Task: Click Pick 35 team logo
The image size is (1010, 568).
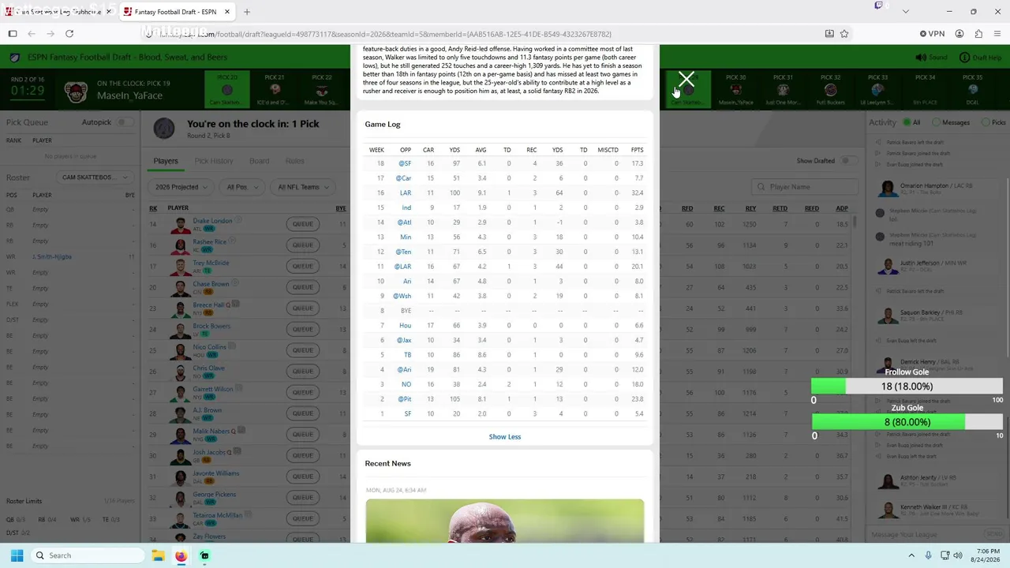Action: click(972, 90)
